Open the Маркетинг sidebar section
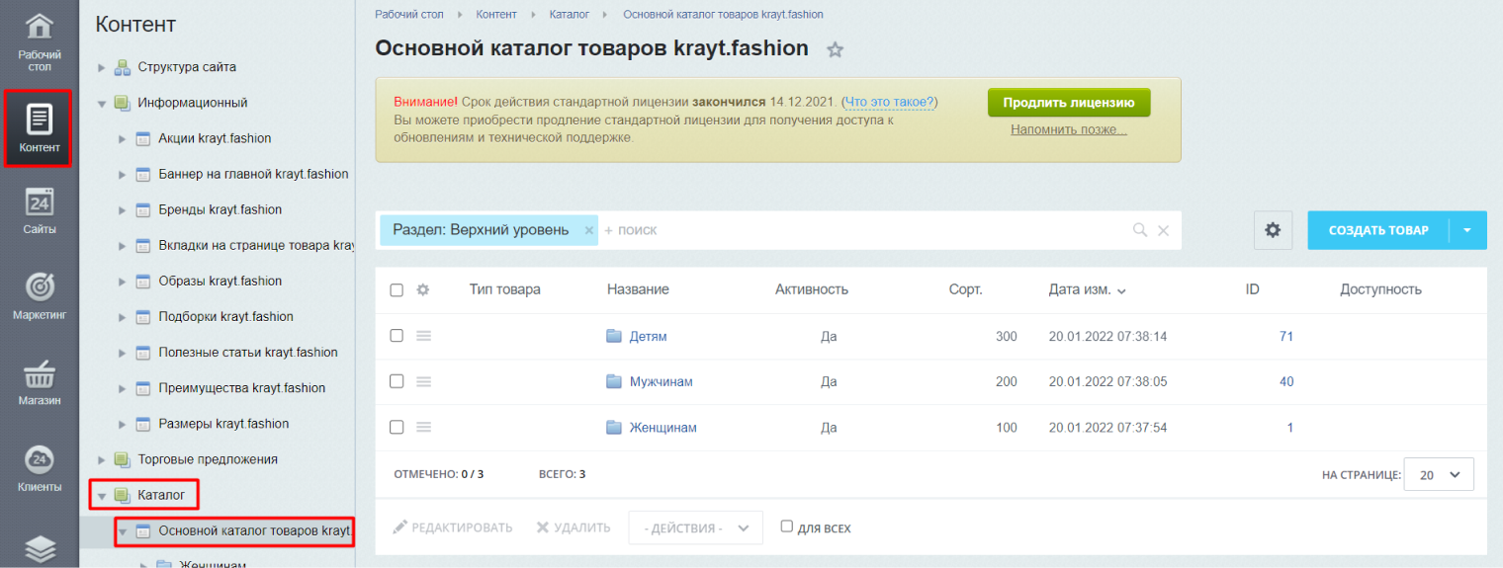 tap(40, 296)
